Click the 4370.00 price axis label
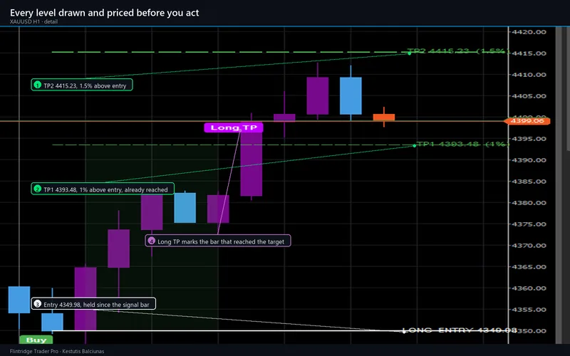Screen dimensions: 570x356 point(529,246)
